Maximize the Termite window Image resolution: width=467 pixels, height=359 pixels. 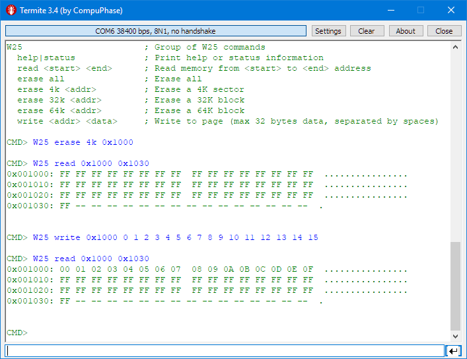pyautogui.click(x=420, y=11)
